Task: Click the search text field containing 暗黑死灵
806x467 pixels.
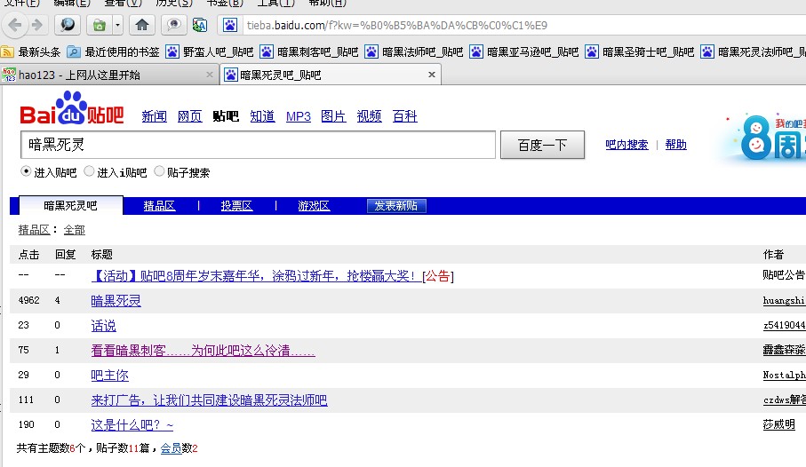Action: (x=257, y=145)
